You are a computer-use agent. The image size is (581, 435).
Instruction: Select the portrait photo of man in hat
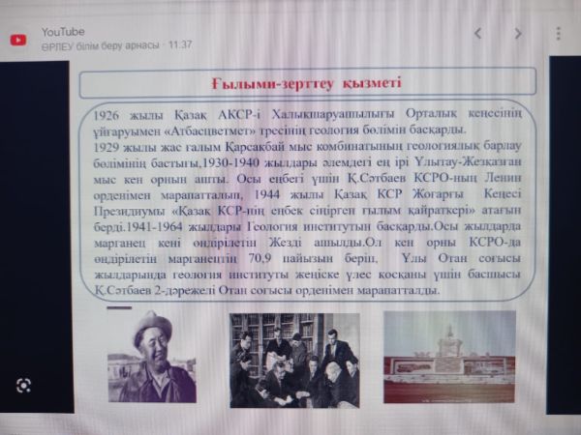[x=151, y=357]
